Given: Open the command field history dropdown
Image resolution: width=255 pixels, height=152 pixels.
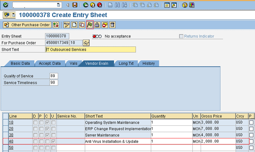Looking at the screenshot, I should [x=59, y=5].
